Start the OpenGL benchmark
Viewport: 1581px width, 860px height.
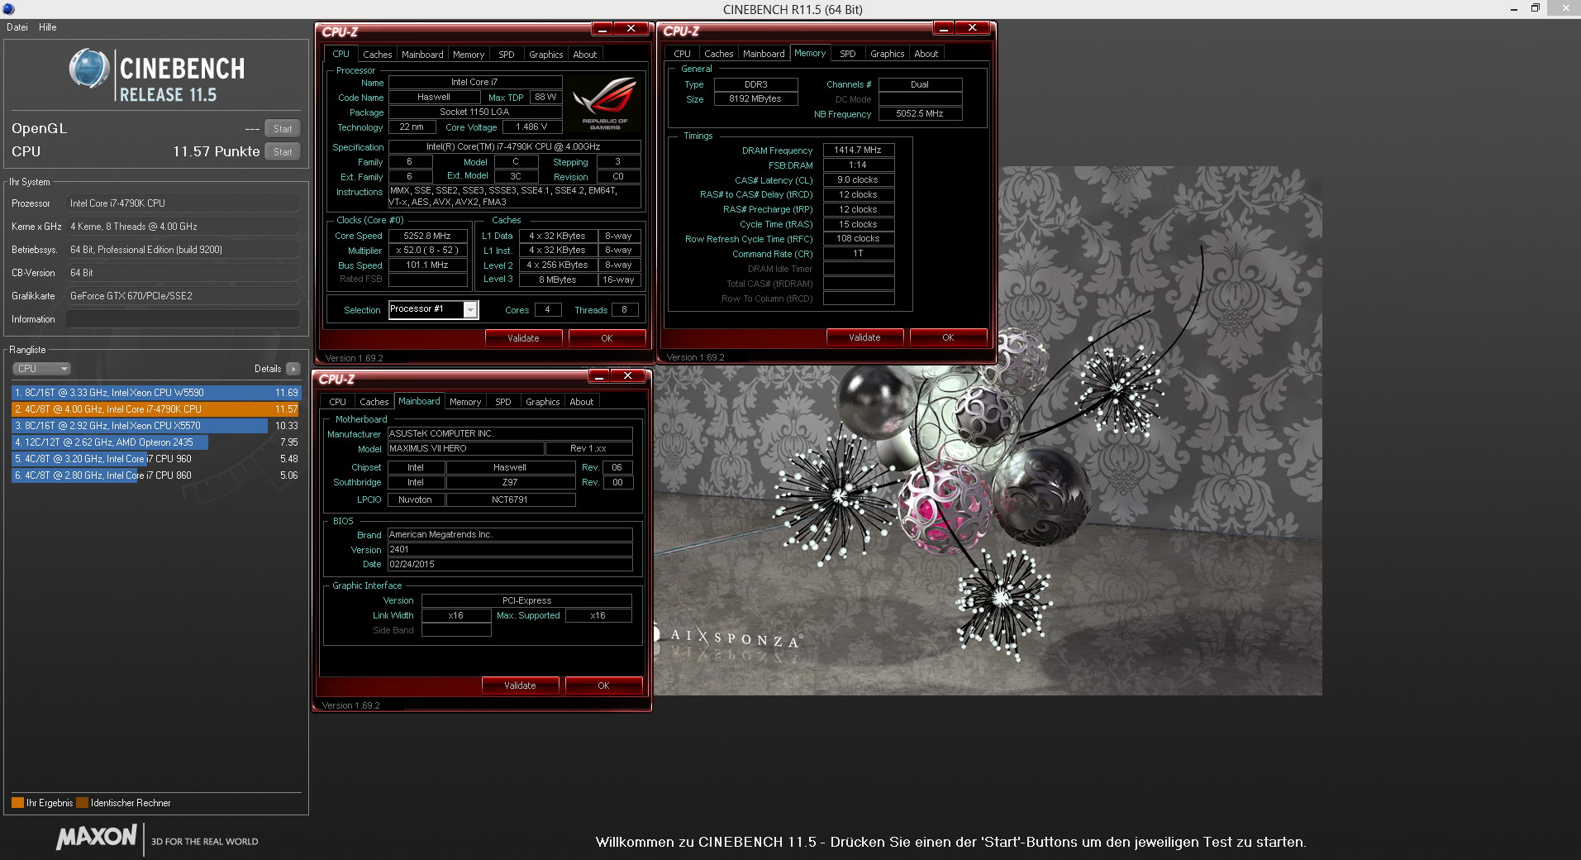click(x=283, y=128)
